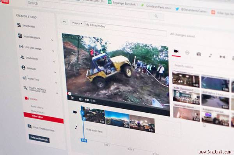
Task: Expand the Community chevron
Action: [54, 61]
